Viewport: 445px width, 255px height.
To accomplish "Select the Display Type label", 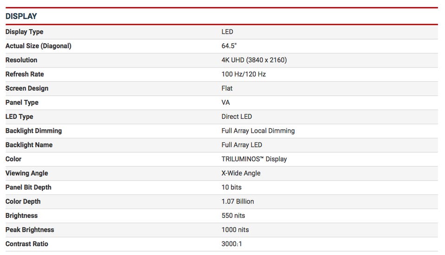I will [25, 32].
